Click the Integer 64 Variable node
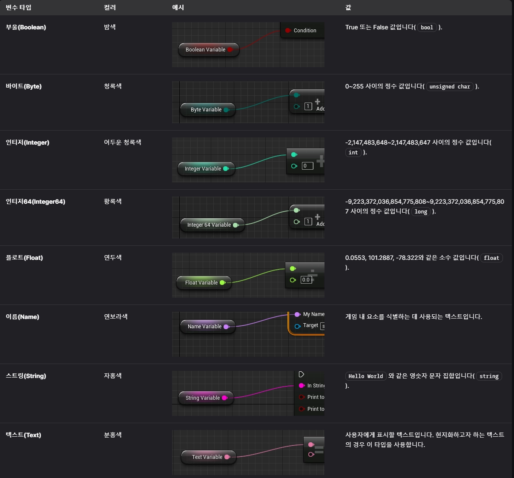Viewport: 514px width, 478px height. (212, 225)
